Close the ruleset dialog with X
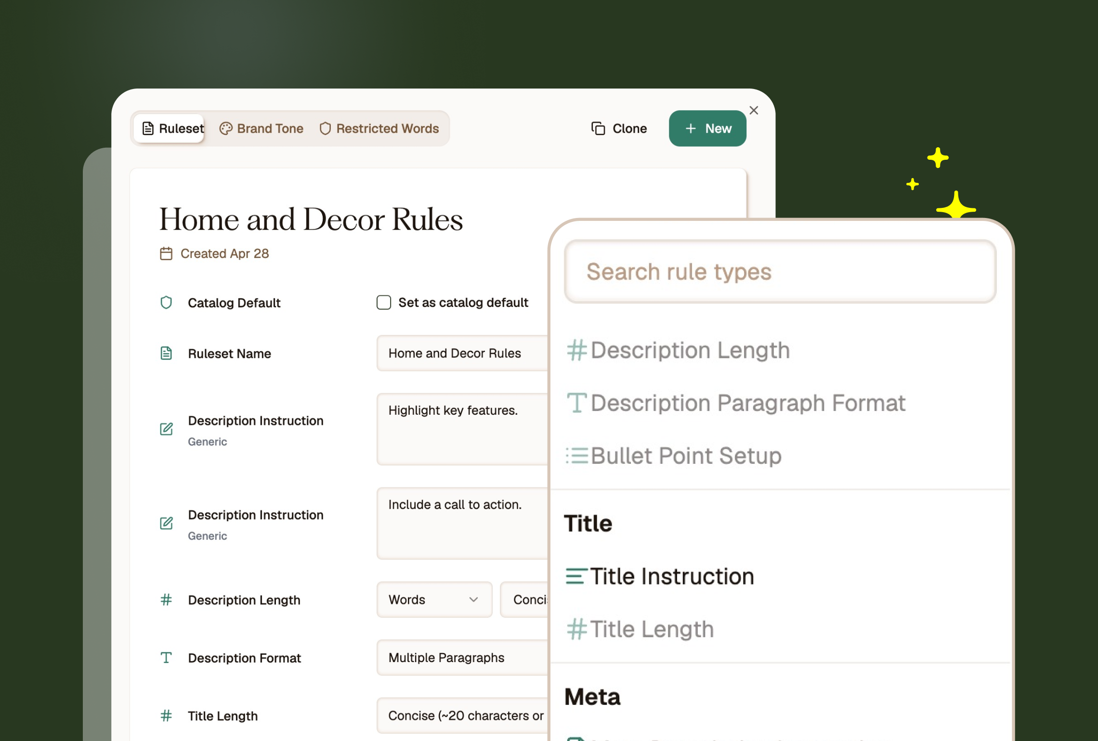This screenshot has height=741, width=1098. tap(754, 111)
